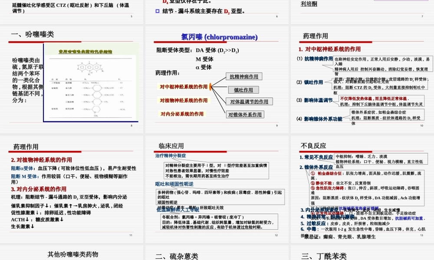The height and width of the screenshot is (260, 434).
Task: Open the 其他吩噻嗪类药物 slide thumbnail
Action: coord(72,253)
